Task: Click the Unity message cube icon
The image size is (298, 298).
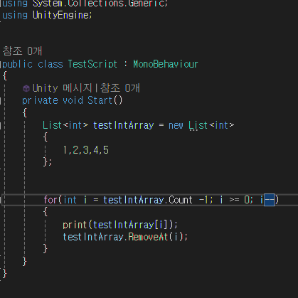Action: coord(26,88)
